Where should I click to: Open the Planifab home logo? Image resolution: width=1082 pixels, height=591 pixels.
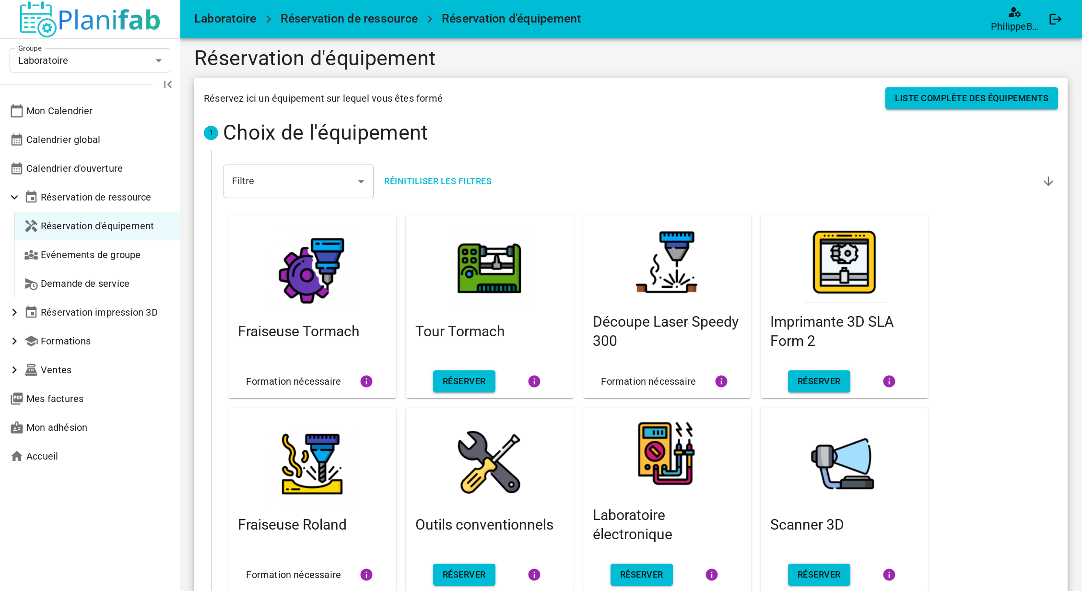89,19
